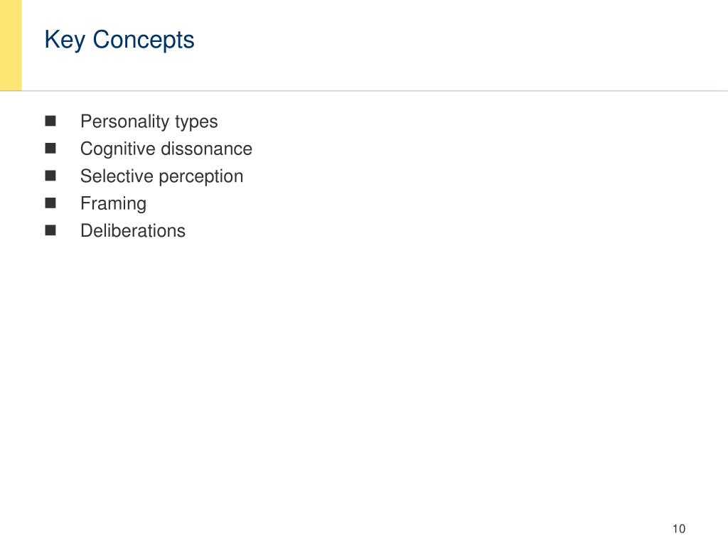Select the Personality types bullet text
The width and height of the screenshot is (728, 546).
149,122
